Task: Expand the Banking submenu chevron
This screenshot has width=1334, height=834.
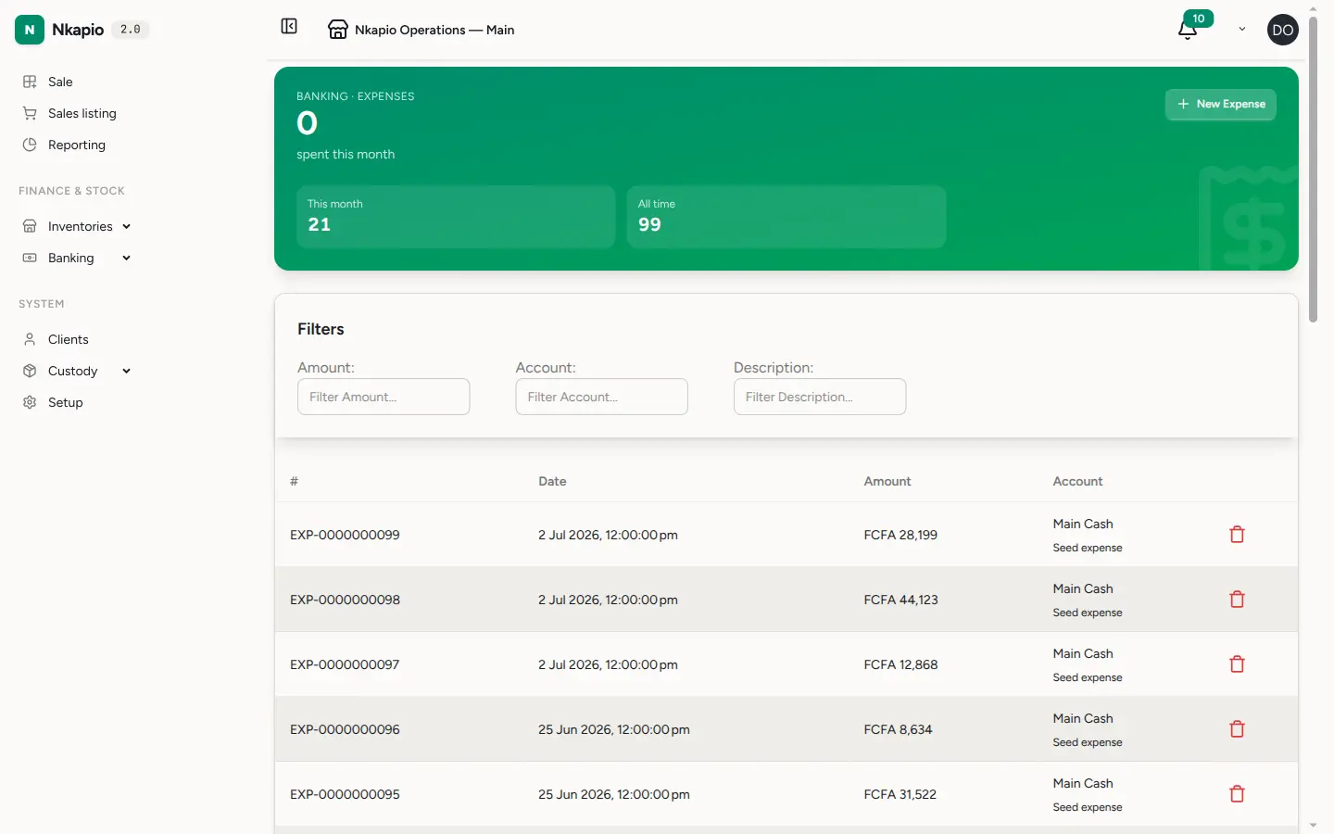Action: (126, 258)
